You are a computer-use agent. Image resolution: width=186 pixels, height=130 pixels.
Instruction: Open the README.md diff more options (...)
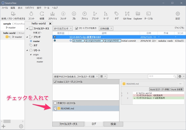click(180, 84)
